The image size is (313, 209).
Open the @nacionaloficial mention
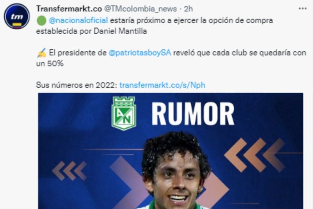78,20
